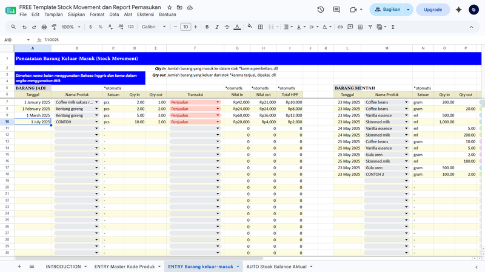Toggle strikethrough formatting
This screenshot has height=272, width=485.
tap(227, 27)
